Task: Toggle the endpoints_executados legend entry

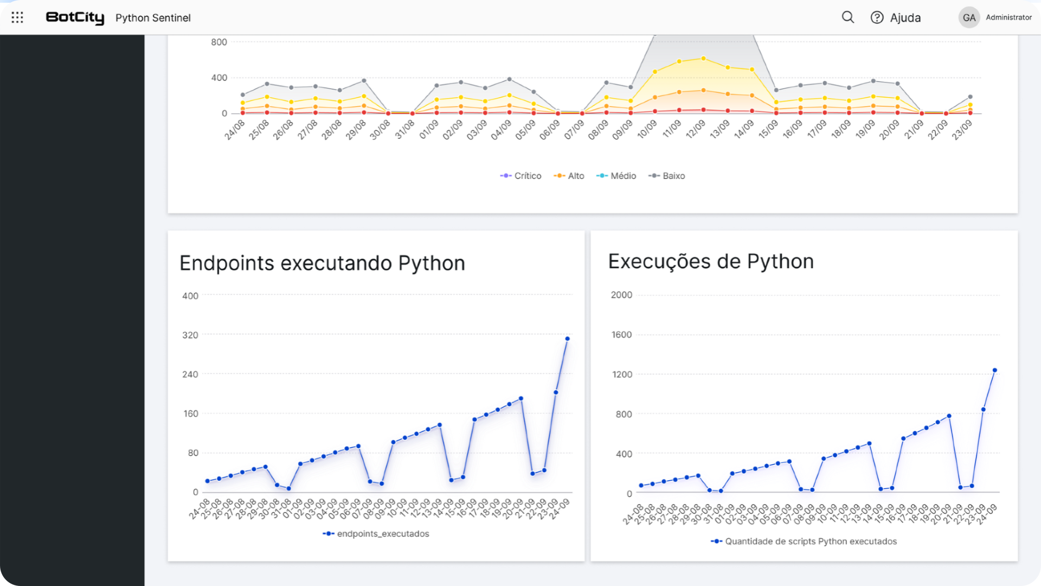Action: (376, 534)
